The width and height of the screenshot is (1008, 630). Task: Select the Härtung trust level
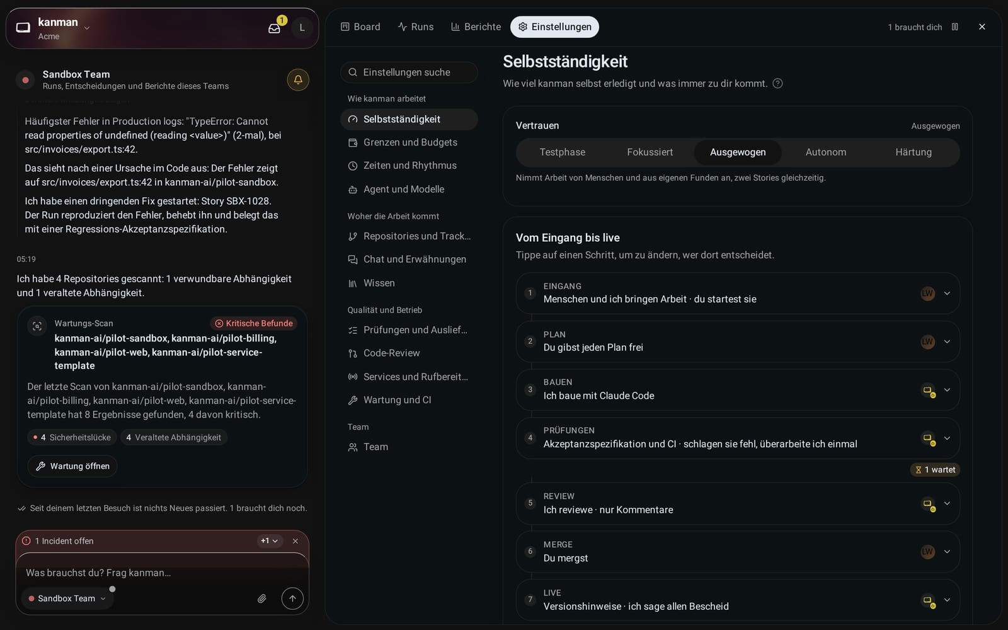point(913,152)
